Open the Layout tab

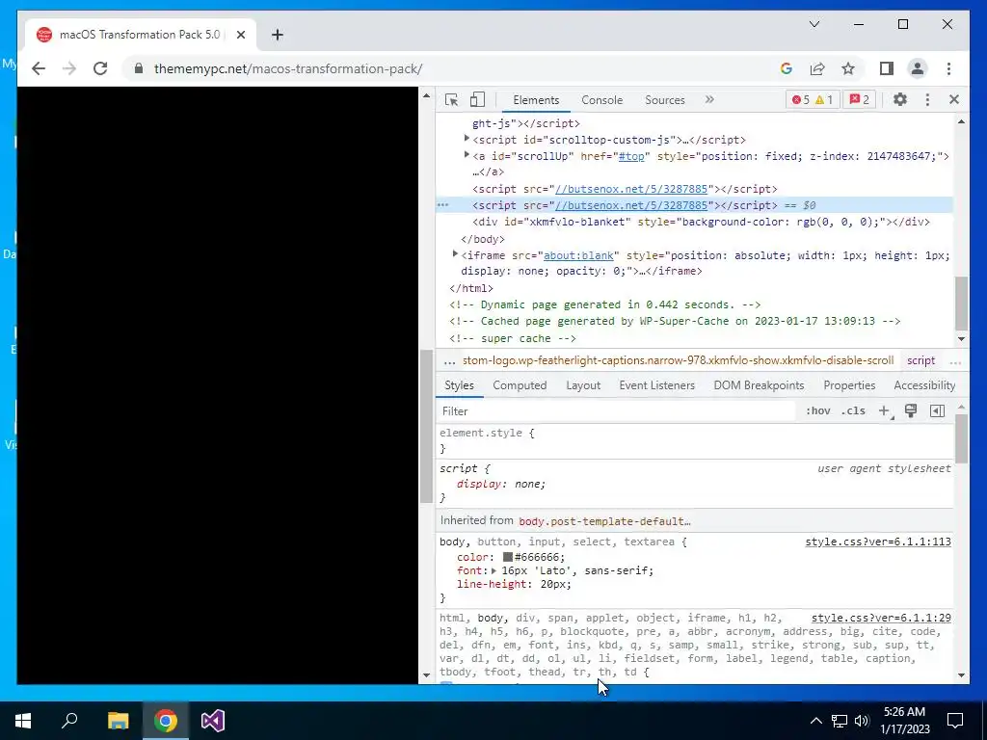[583, 385]
